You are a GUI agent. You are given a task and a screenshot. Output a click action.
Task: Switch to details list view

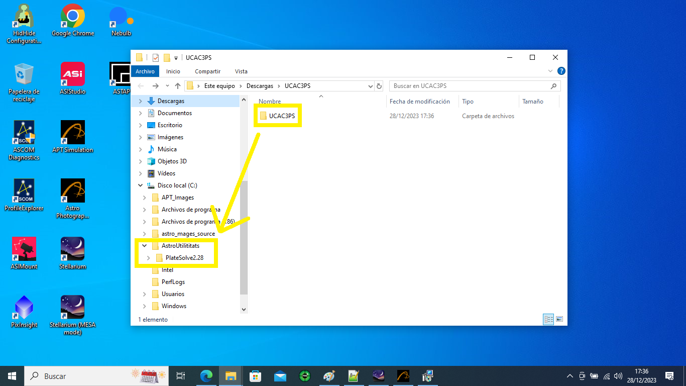(548, 319)
